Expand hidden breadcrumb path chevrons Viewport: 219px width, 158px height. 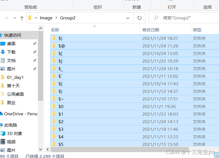pos(36,18)
